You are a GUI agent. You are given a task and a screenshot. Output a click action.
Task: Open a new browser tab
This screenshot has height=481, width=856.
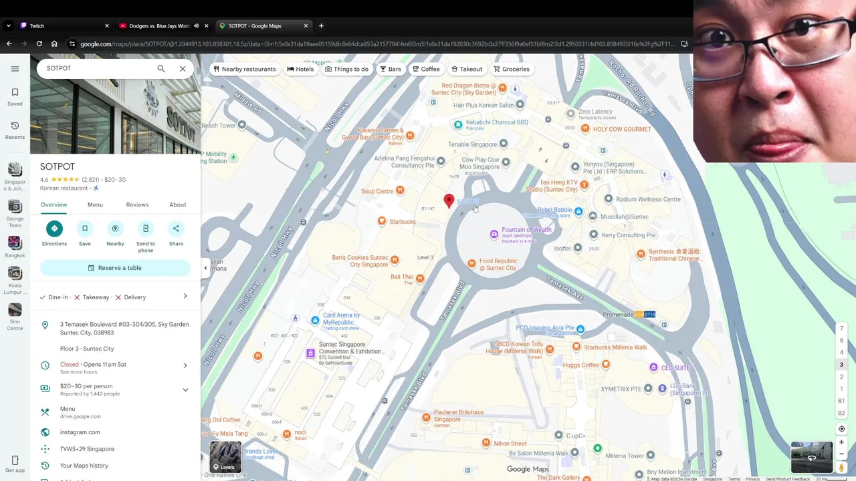click(x=321, y=26)
